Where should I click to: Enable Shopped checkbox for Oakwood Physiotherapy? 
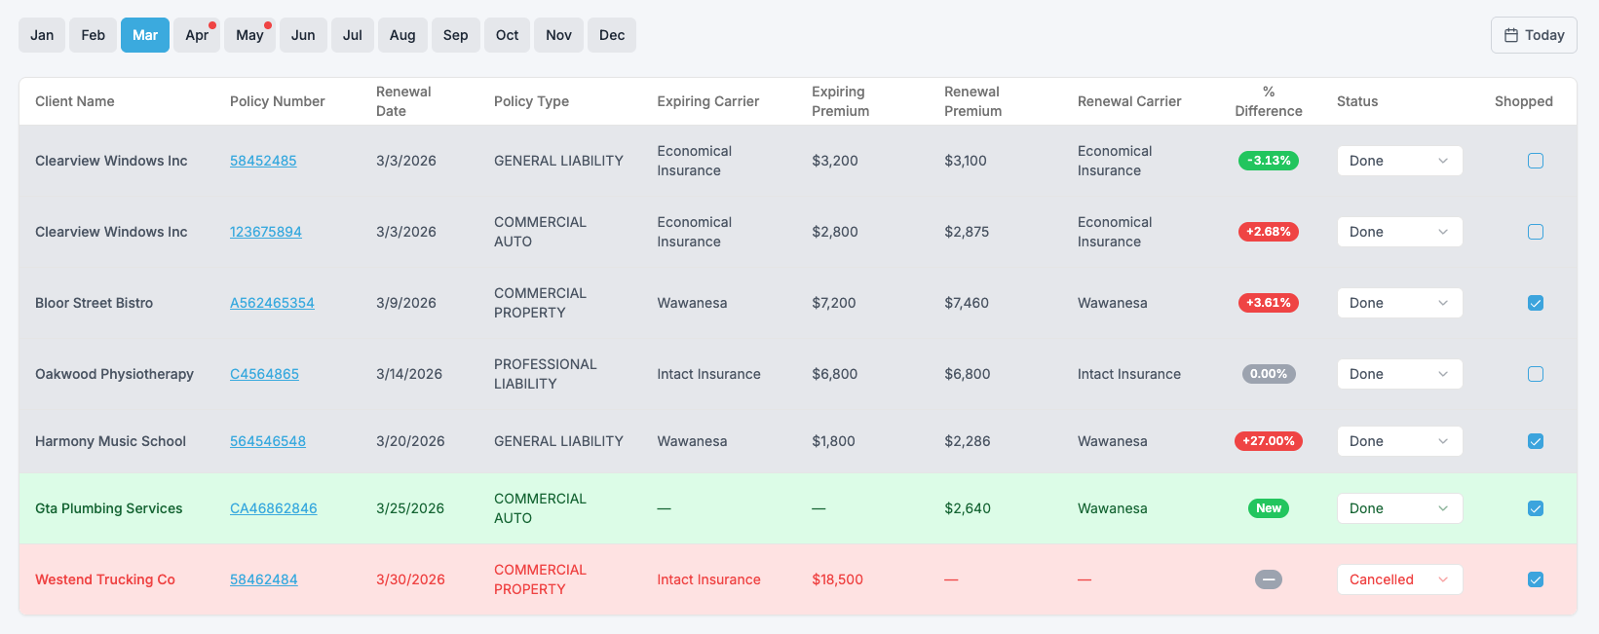click(x=1535, y=374)
